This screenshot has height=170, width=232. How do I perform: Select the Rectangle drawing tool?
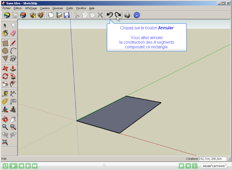(5, 43)
